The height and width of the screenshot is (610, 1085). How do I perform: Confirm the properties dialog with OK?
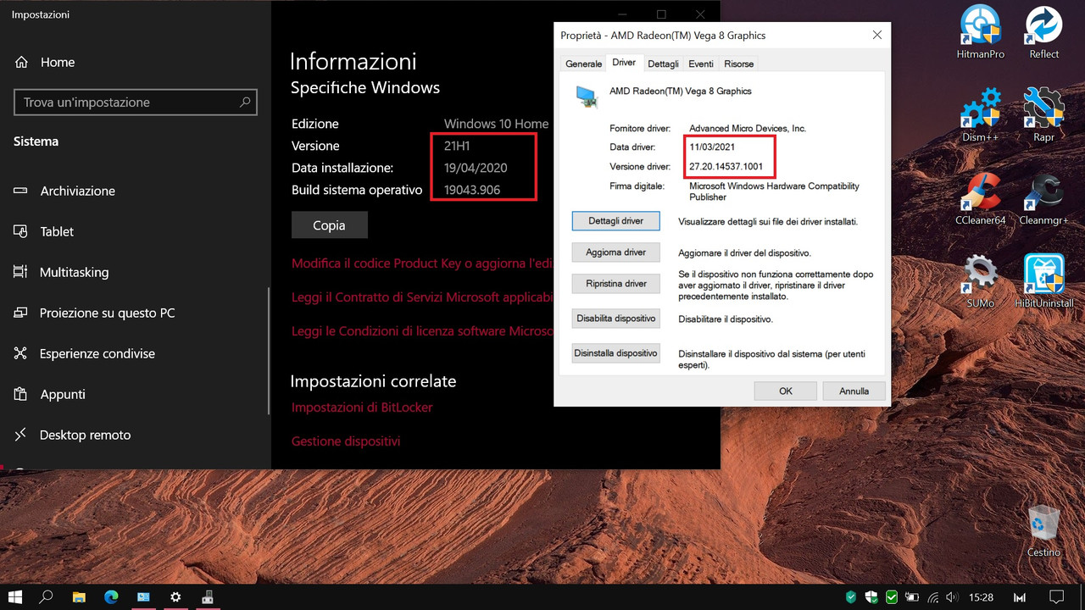pyautogui.click(x=786, y=391)
